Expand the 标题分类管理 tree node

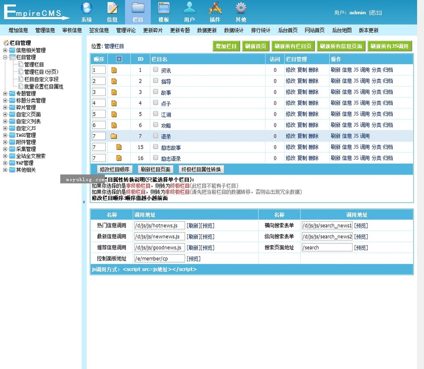[x=5, y=100]
